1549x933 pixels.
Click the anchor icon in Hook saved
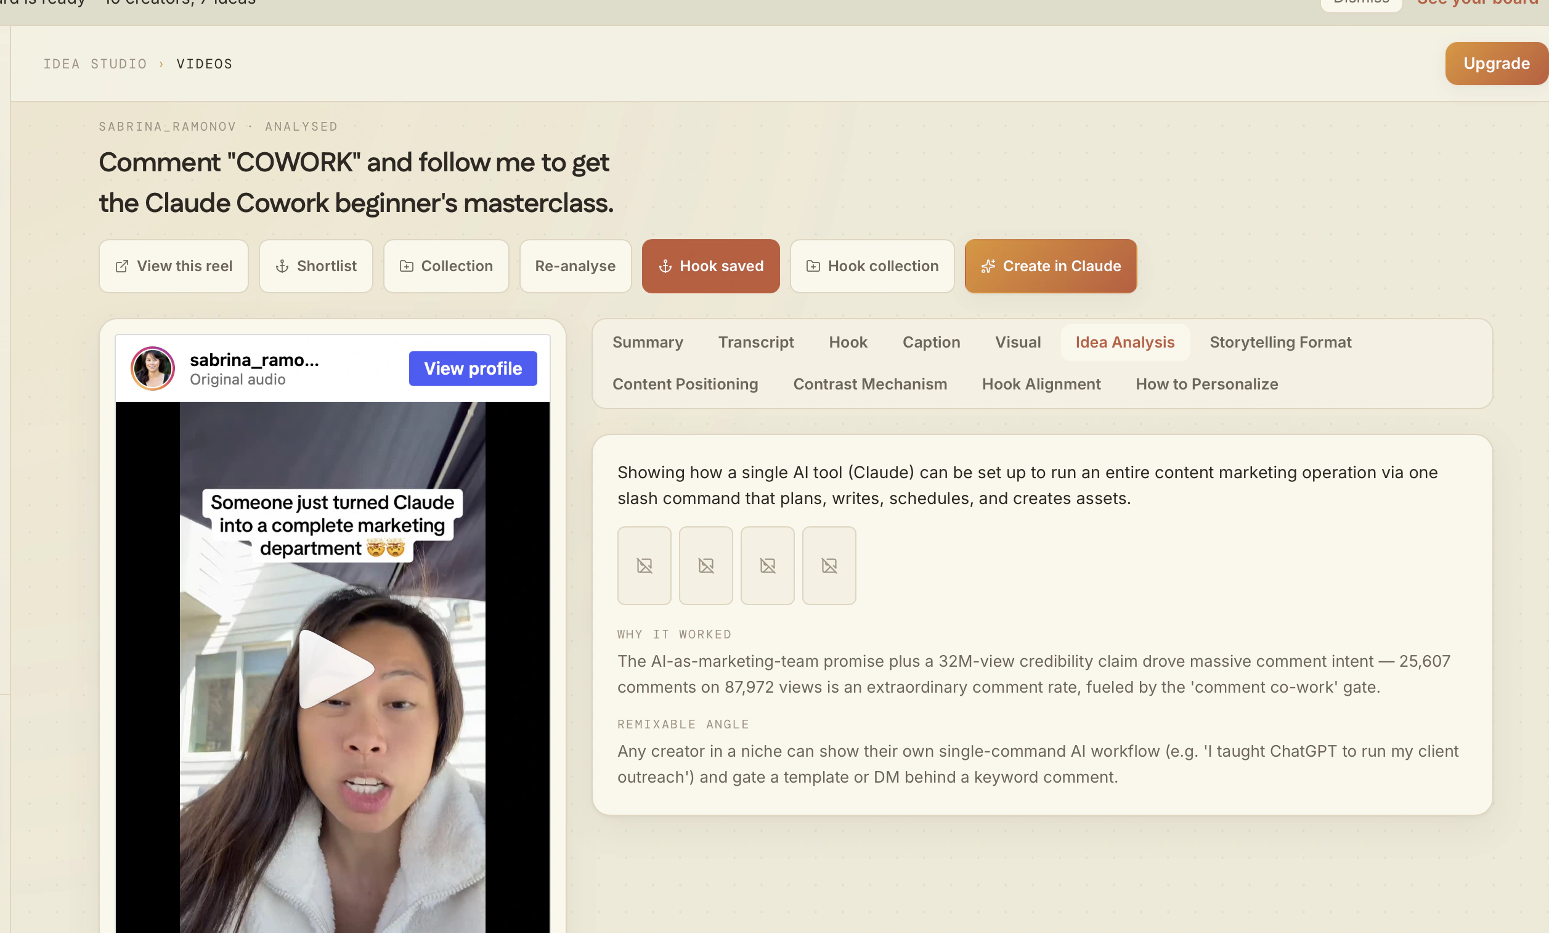[665, 267]
